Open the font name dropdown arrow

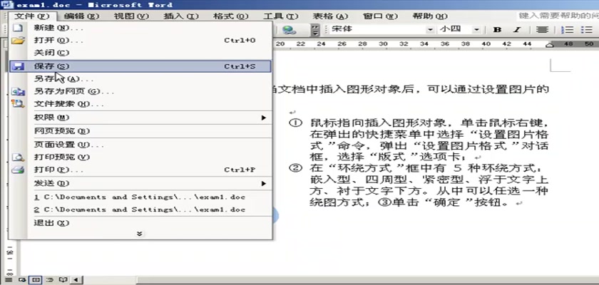[x=431, y=29]
